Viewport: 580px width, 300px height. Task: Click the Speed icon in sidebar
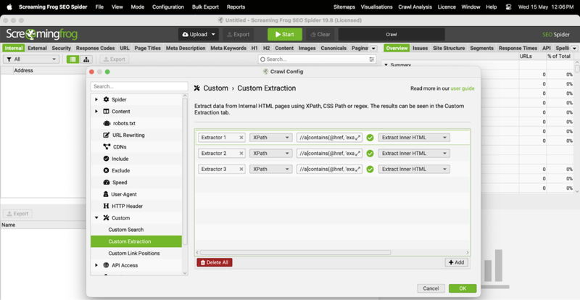click(x=106, y=183)
